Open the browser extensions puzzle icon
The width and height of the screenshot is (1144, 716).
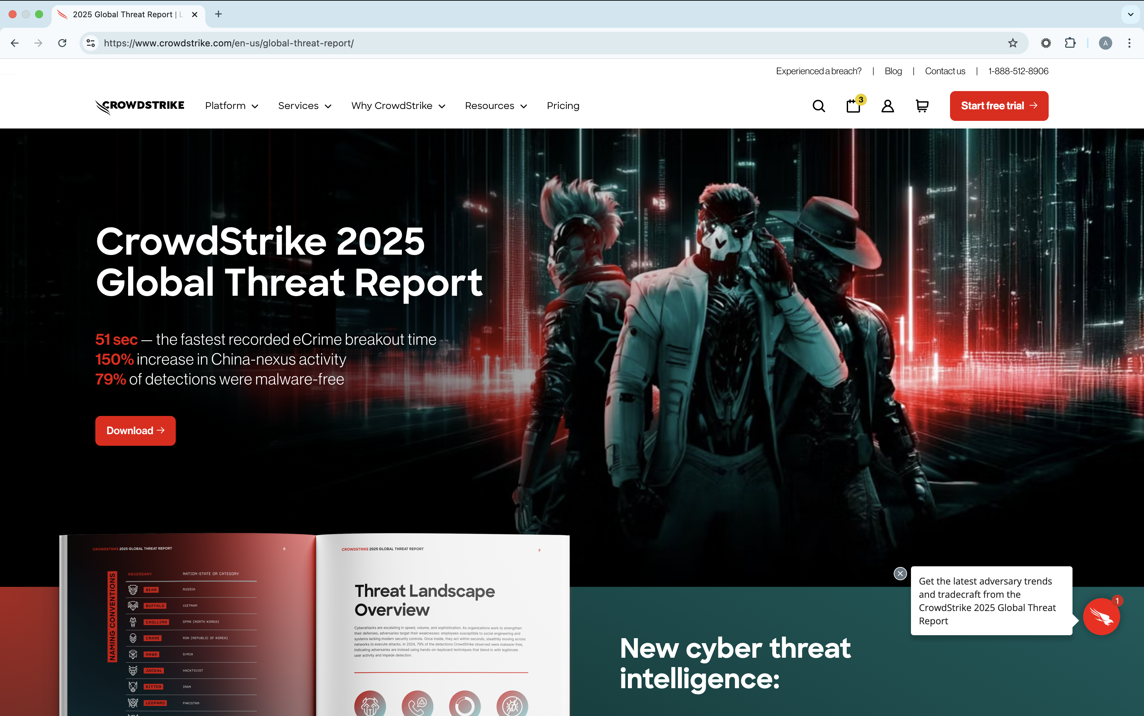pyautogui.click(x=1070, y=43)
